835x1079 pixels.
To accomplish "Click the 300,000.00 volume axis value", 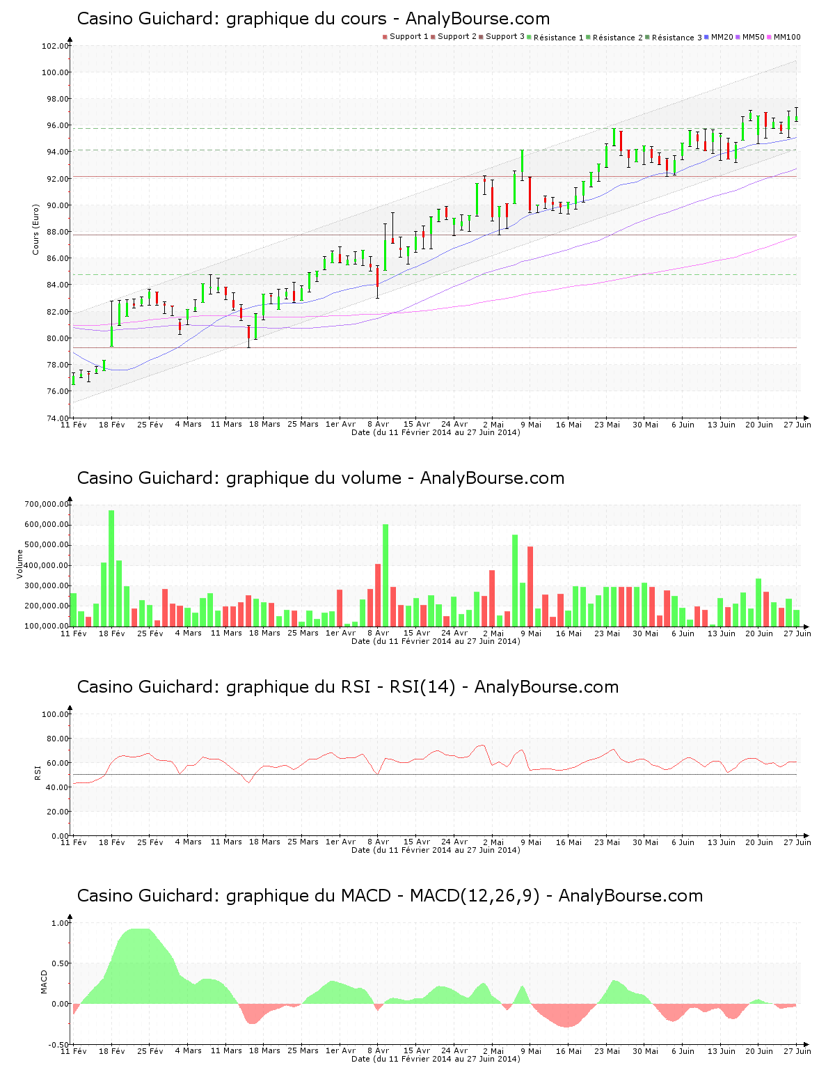I will (x=46, y=585).
